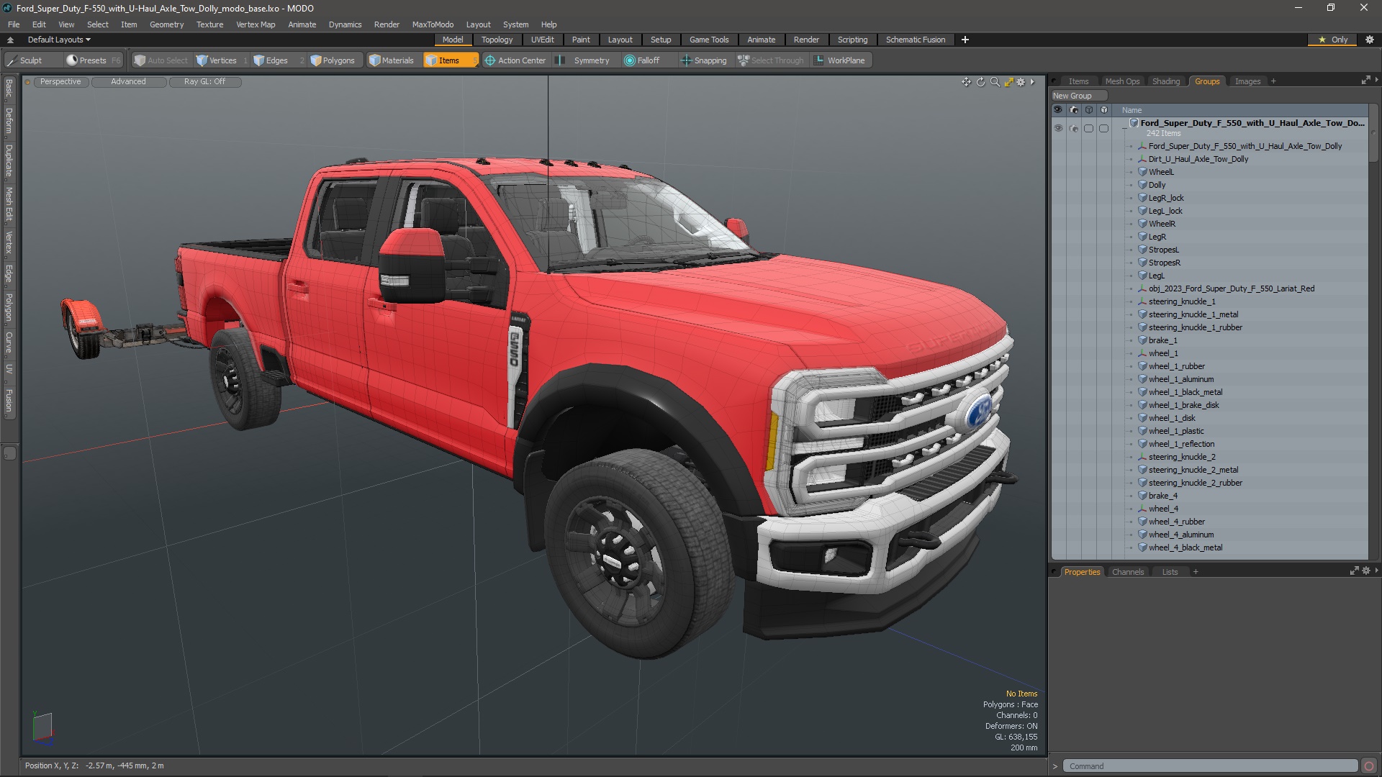The height and width of the screenshot is (777, 1382).
Task: Click viewport rotate icon
Action: tap(980, 82)
